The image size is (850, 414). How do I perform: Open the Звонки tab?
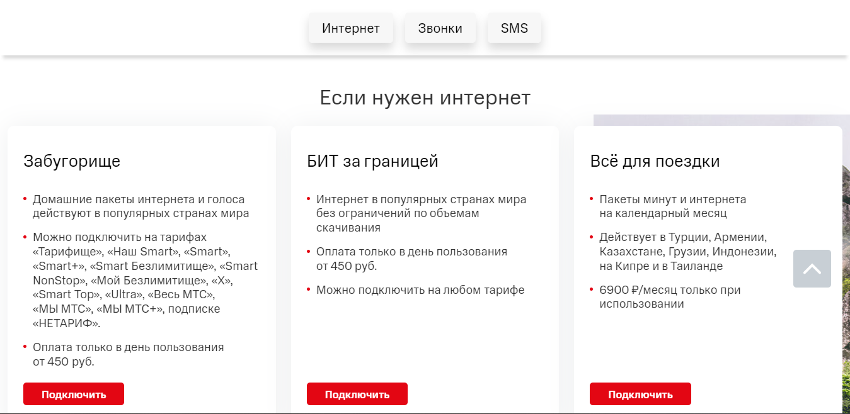coord(440,28)
